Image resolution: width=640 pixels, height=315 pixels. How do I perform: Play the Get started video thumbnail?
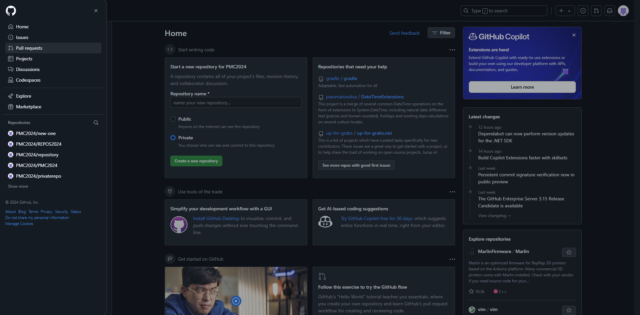coord(236,301)
